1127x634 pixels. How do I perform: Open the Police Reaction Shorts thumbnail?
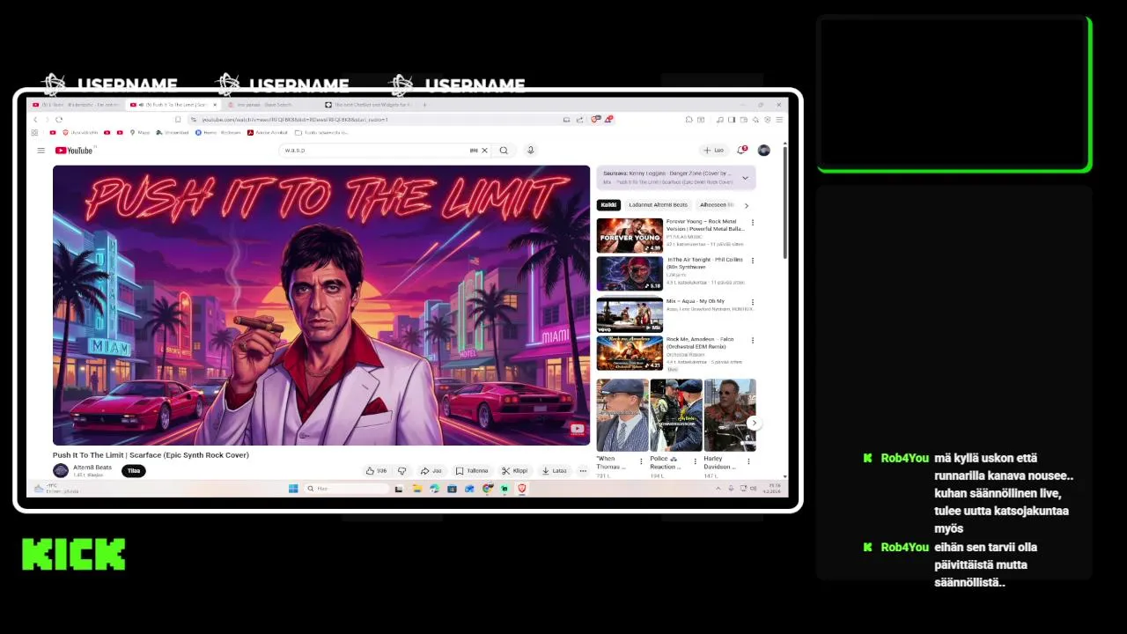[x=676, y=415]
